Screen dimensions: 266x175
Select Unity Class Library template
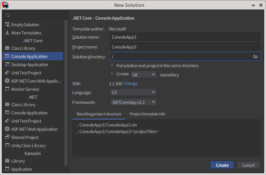pyautogui.click(x=33, y=146)
